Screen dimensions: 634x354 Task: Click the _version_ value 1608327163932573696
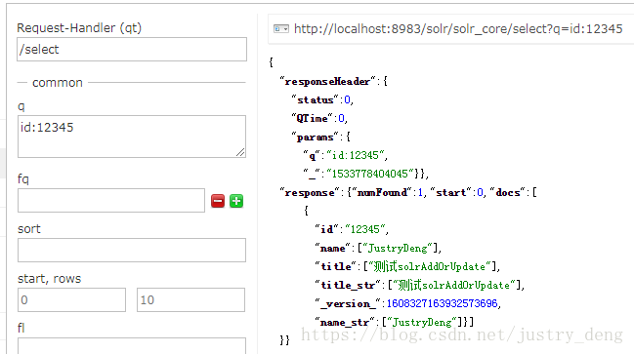[x=442, y=303]
